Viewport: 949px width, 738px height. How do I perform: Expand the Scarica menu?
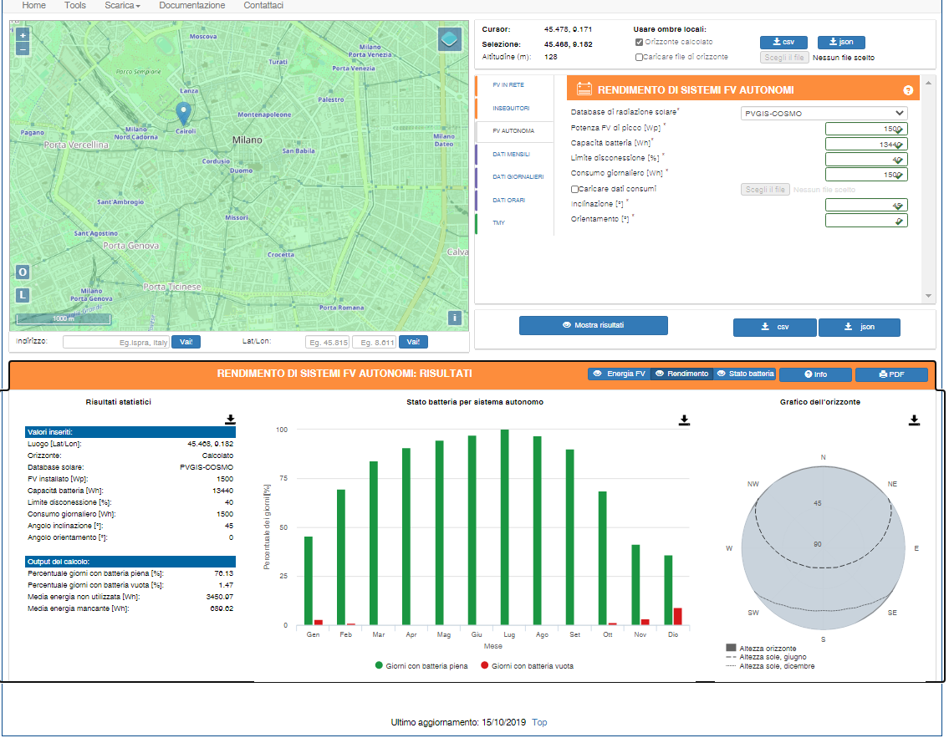point(122,6)
